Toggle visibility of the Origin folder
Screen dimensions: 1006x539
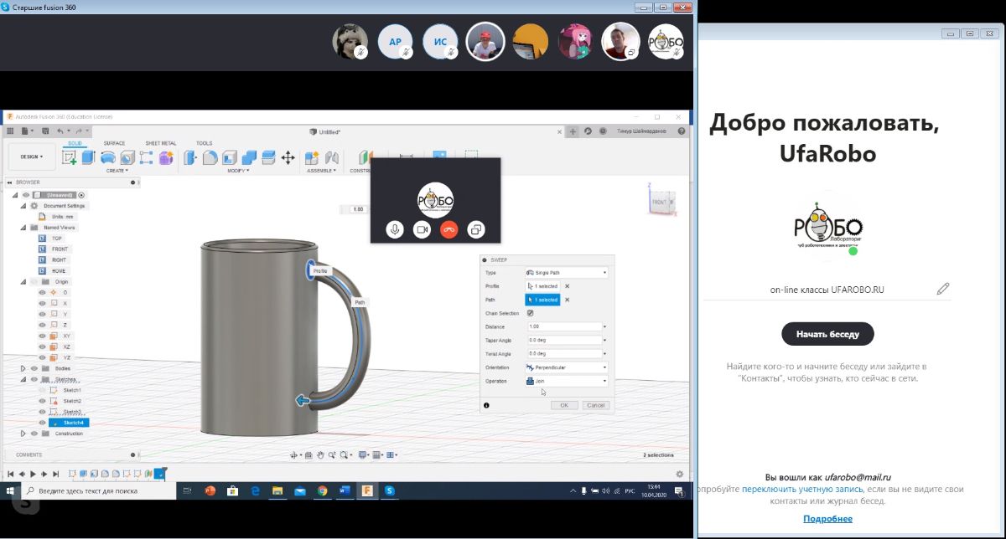(34, 282)
